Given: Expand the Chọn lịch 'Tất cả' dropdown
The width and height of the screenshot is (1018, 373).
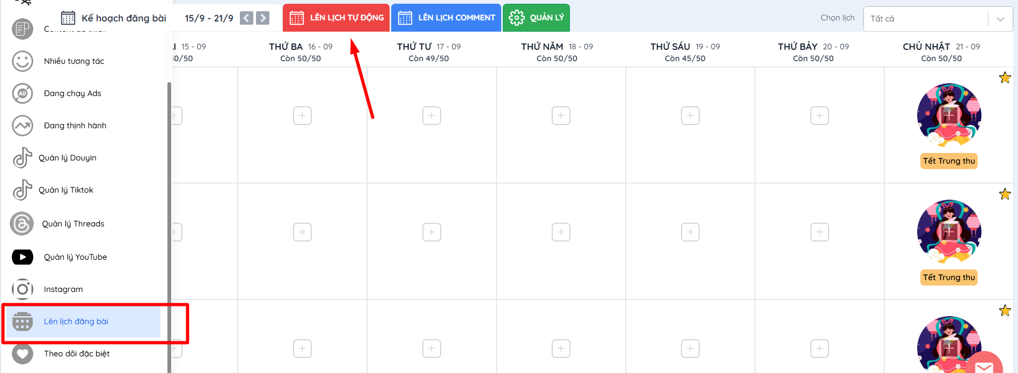Looking at the screenshot, I should (x=1000, y=19).
